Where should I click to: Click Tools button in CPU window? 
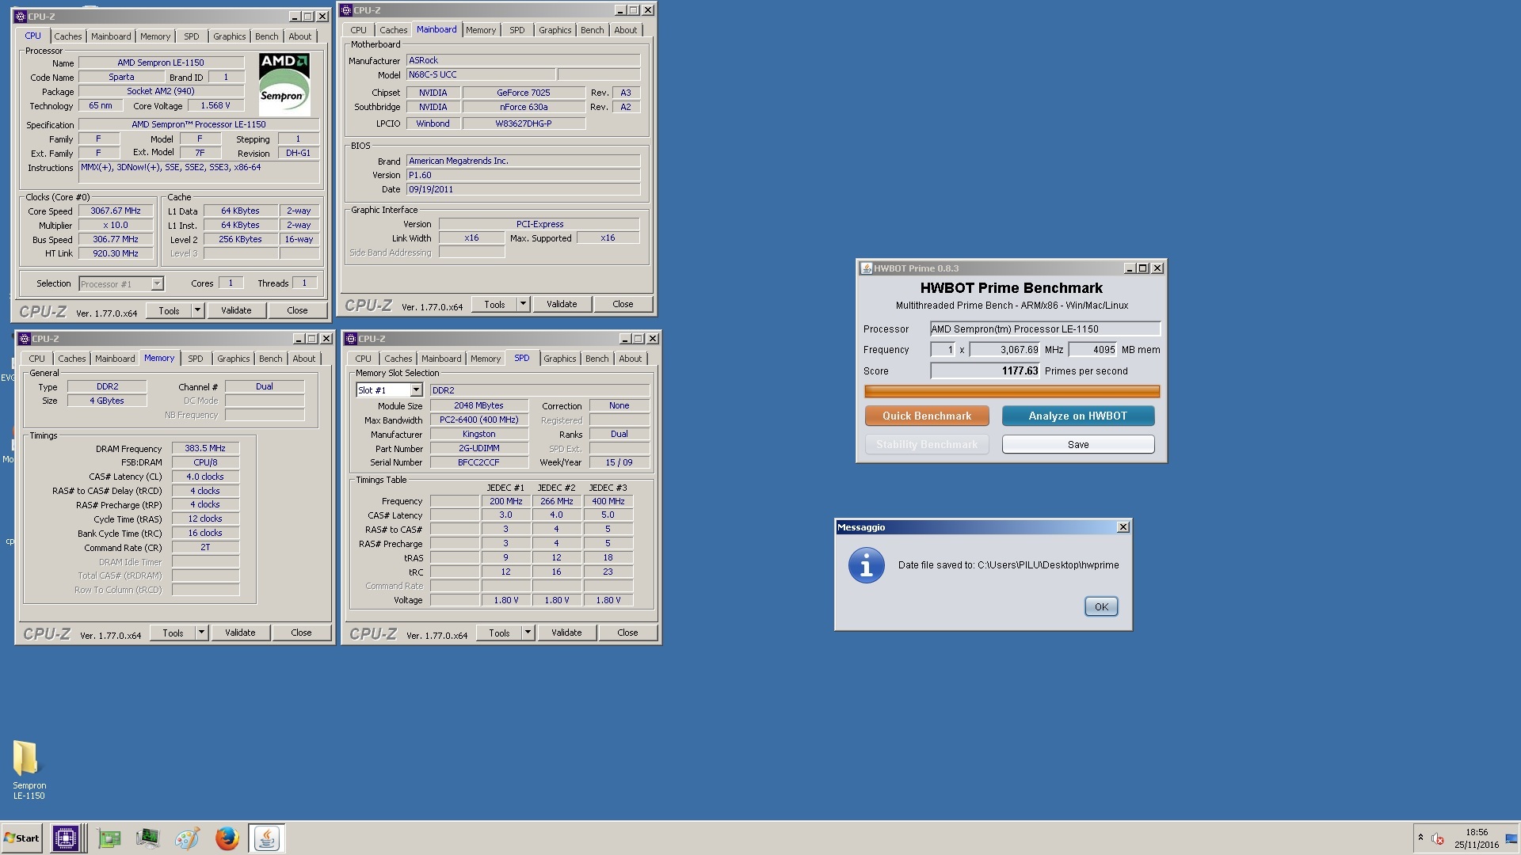tap(169, 310)
